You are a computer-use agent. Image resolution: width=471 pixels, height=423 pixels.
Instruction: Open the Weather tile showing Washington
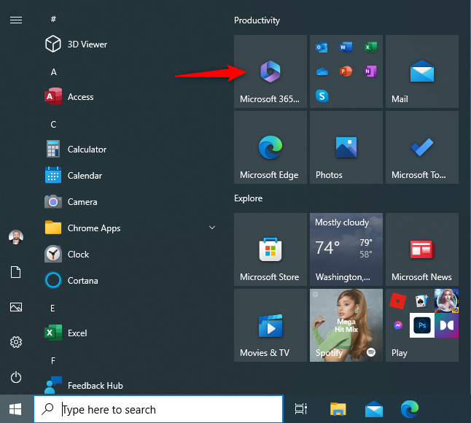[x=346, y=249]
